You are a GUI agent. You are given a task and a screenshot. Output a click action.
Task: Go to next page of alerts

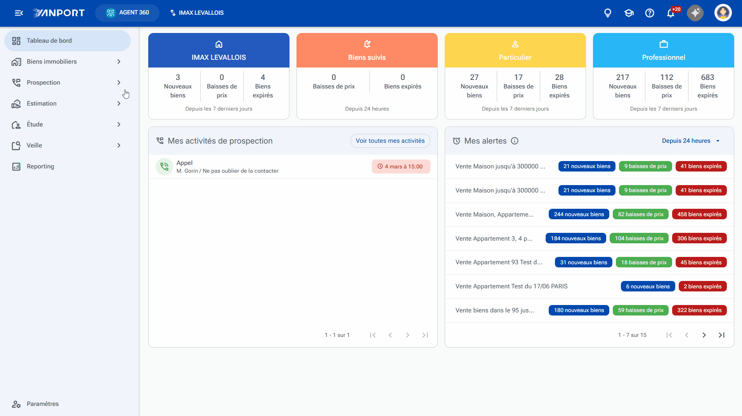point(704,335)
